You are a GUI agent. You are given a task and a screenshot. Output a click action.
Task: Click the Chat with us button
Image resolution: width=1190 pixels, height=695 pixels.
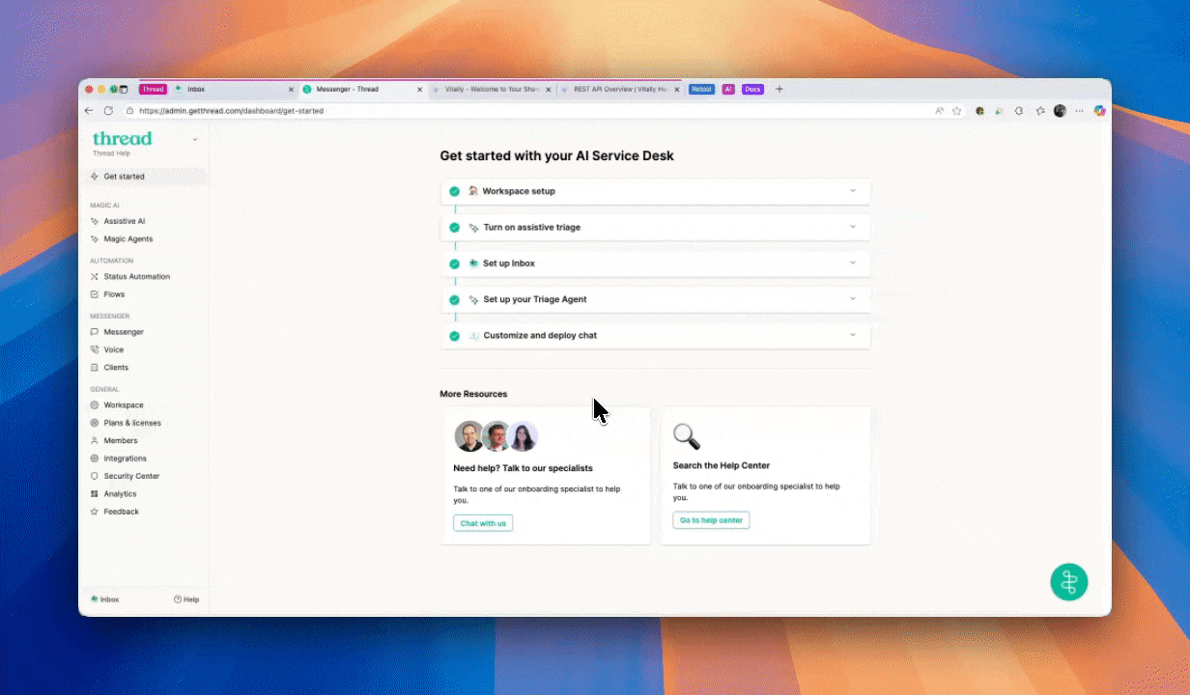click(x=483, y=523)
